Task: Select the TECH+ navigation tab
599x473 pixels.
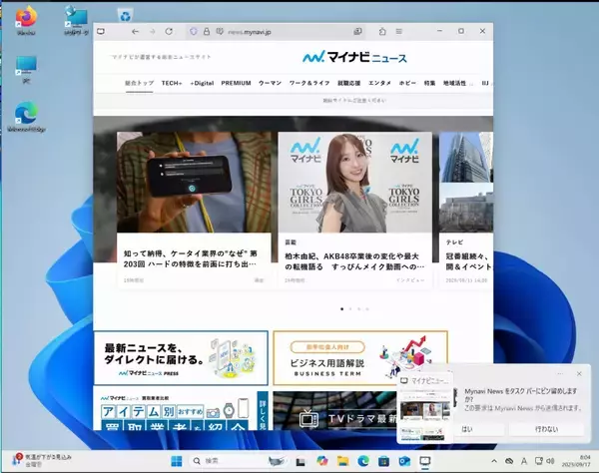Action: coord(172,83)
